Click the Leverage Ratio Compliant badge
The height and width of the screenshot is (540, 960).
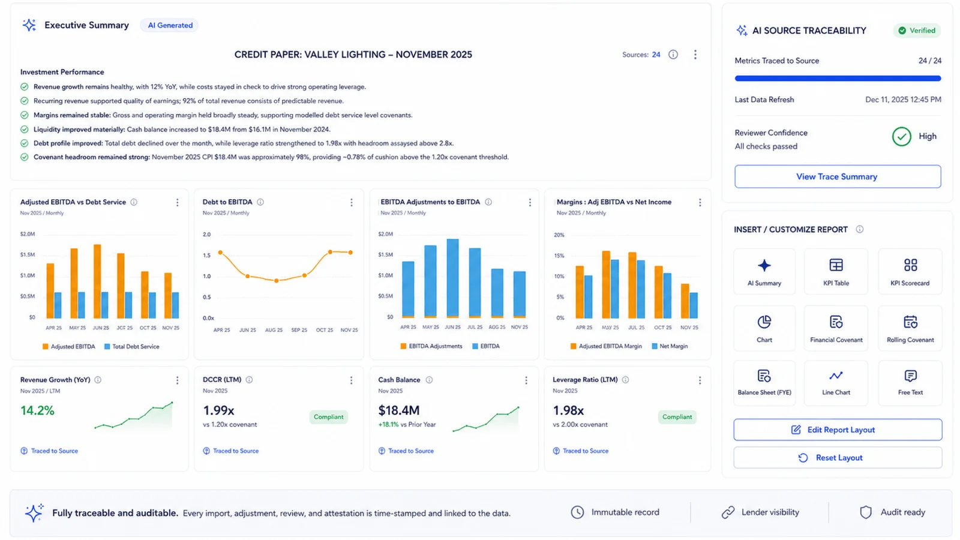[x=677, y=417]
